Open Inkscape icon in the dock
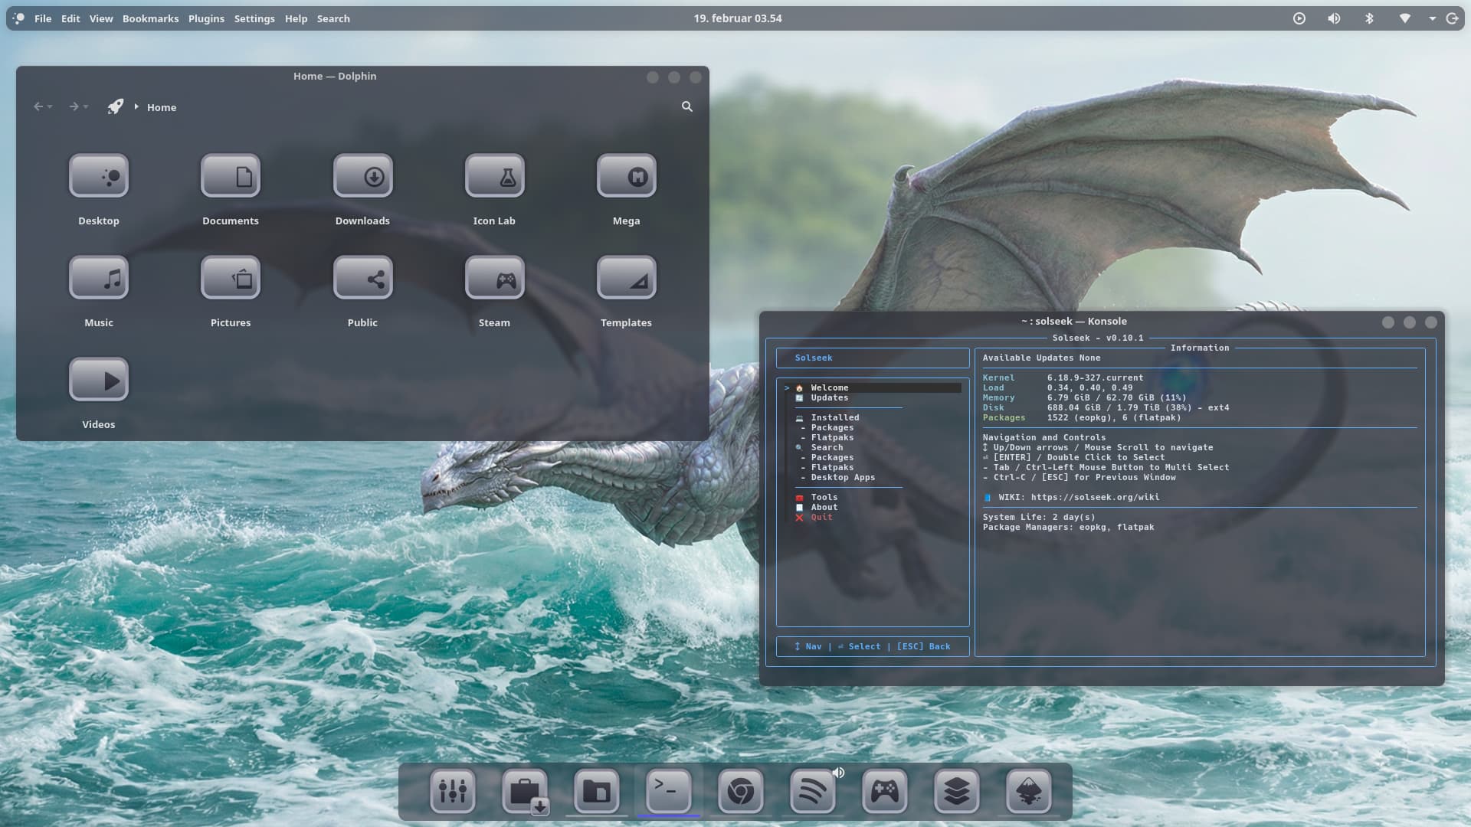Viewport: 1471px width, 827px height. [1028, 791]
